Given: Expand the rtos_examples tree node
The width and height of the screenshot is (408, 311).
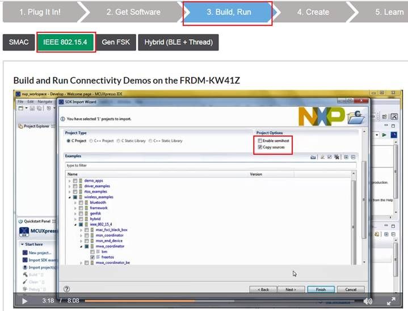Looking at the screenshot, I should click(69, 192).
